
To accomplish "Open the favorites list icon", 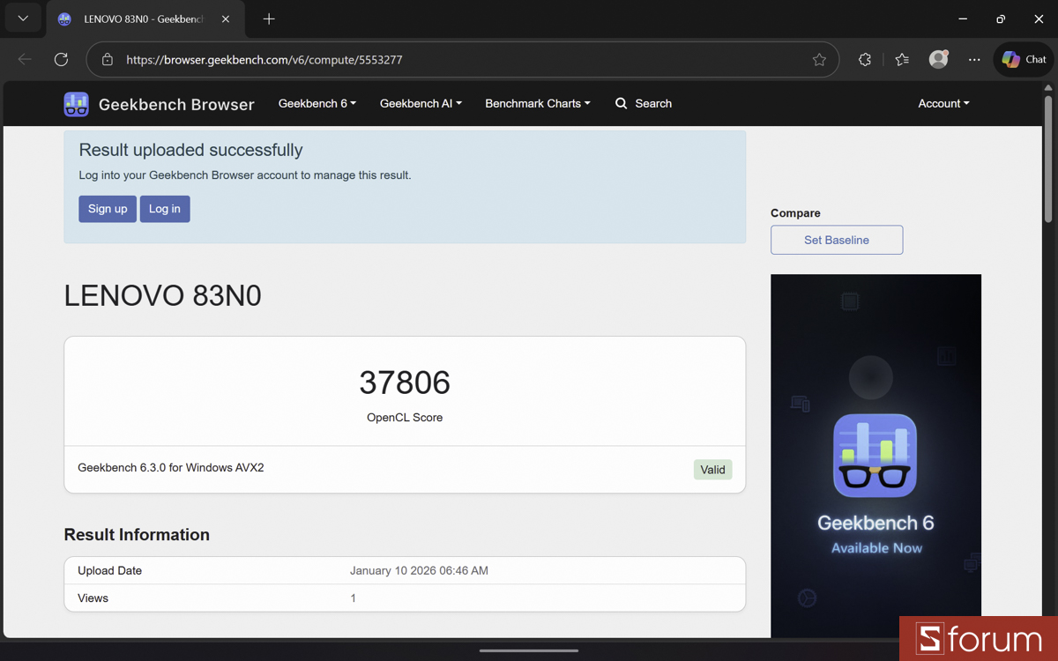I will (901, 60).
